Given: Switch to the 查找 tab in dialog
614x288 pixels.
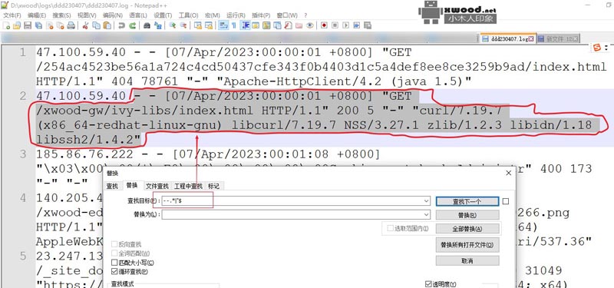Looking at the screenshot, I should pyautogui.click(x=112, y=187).
